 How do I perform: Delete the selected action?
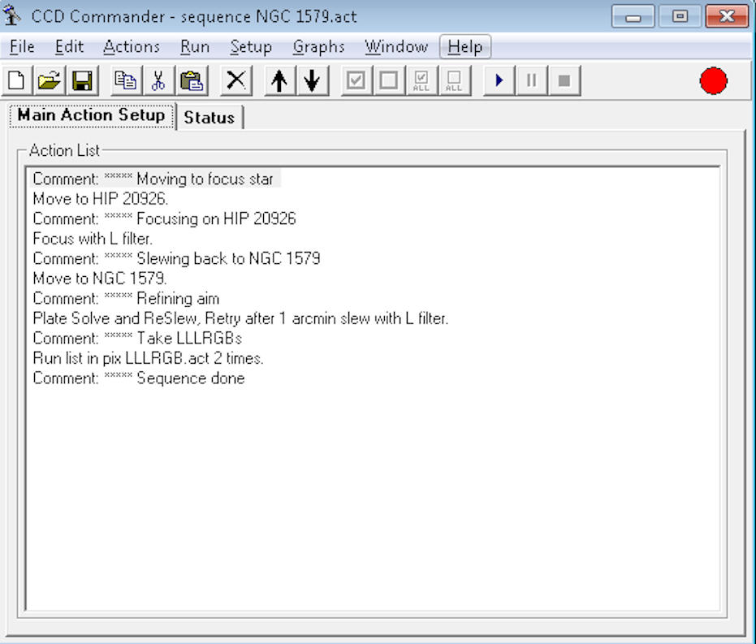coord(235,80)
